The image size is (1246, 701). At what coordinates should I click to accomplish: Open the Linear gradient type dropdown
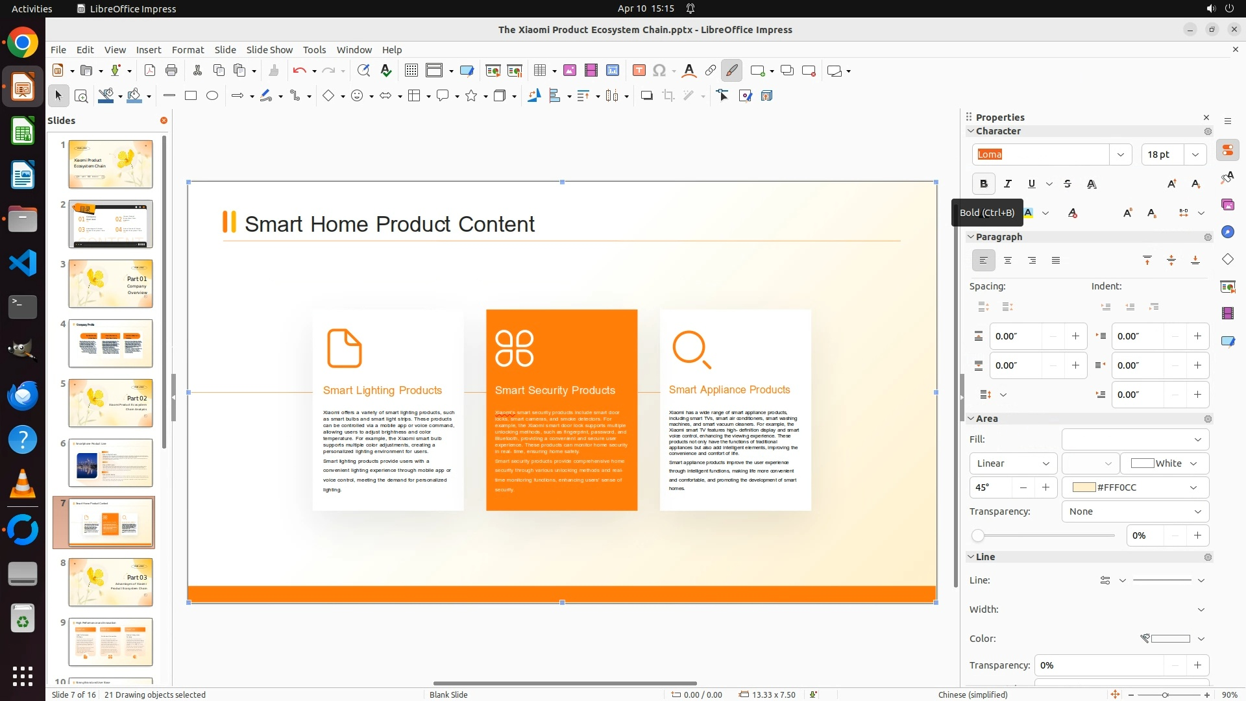pyautogui.click(x=1013, y=463)
